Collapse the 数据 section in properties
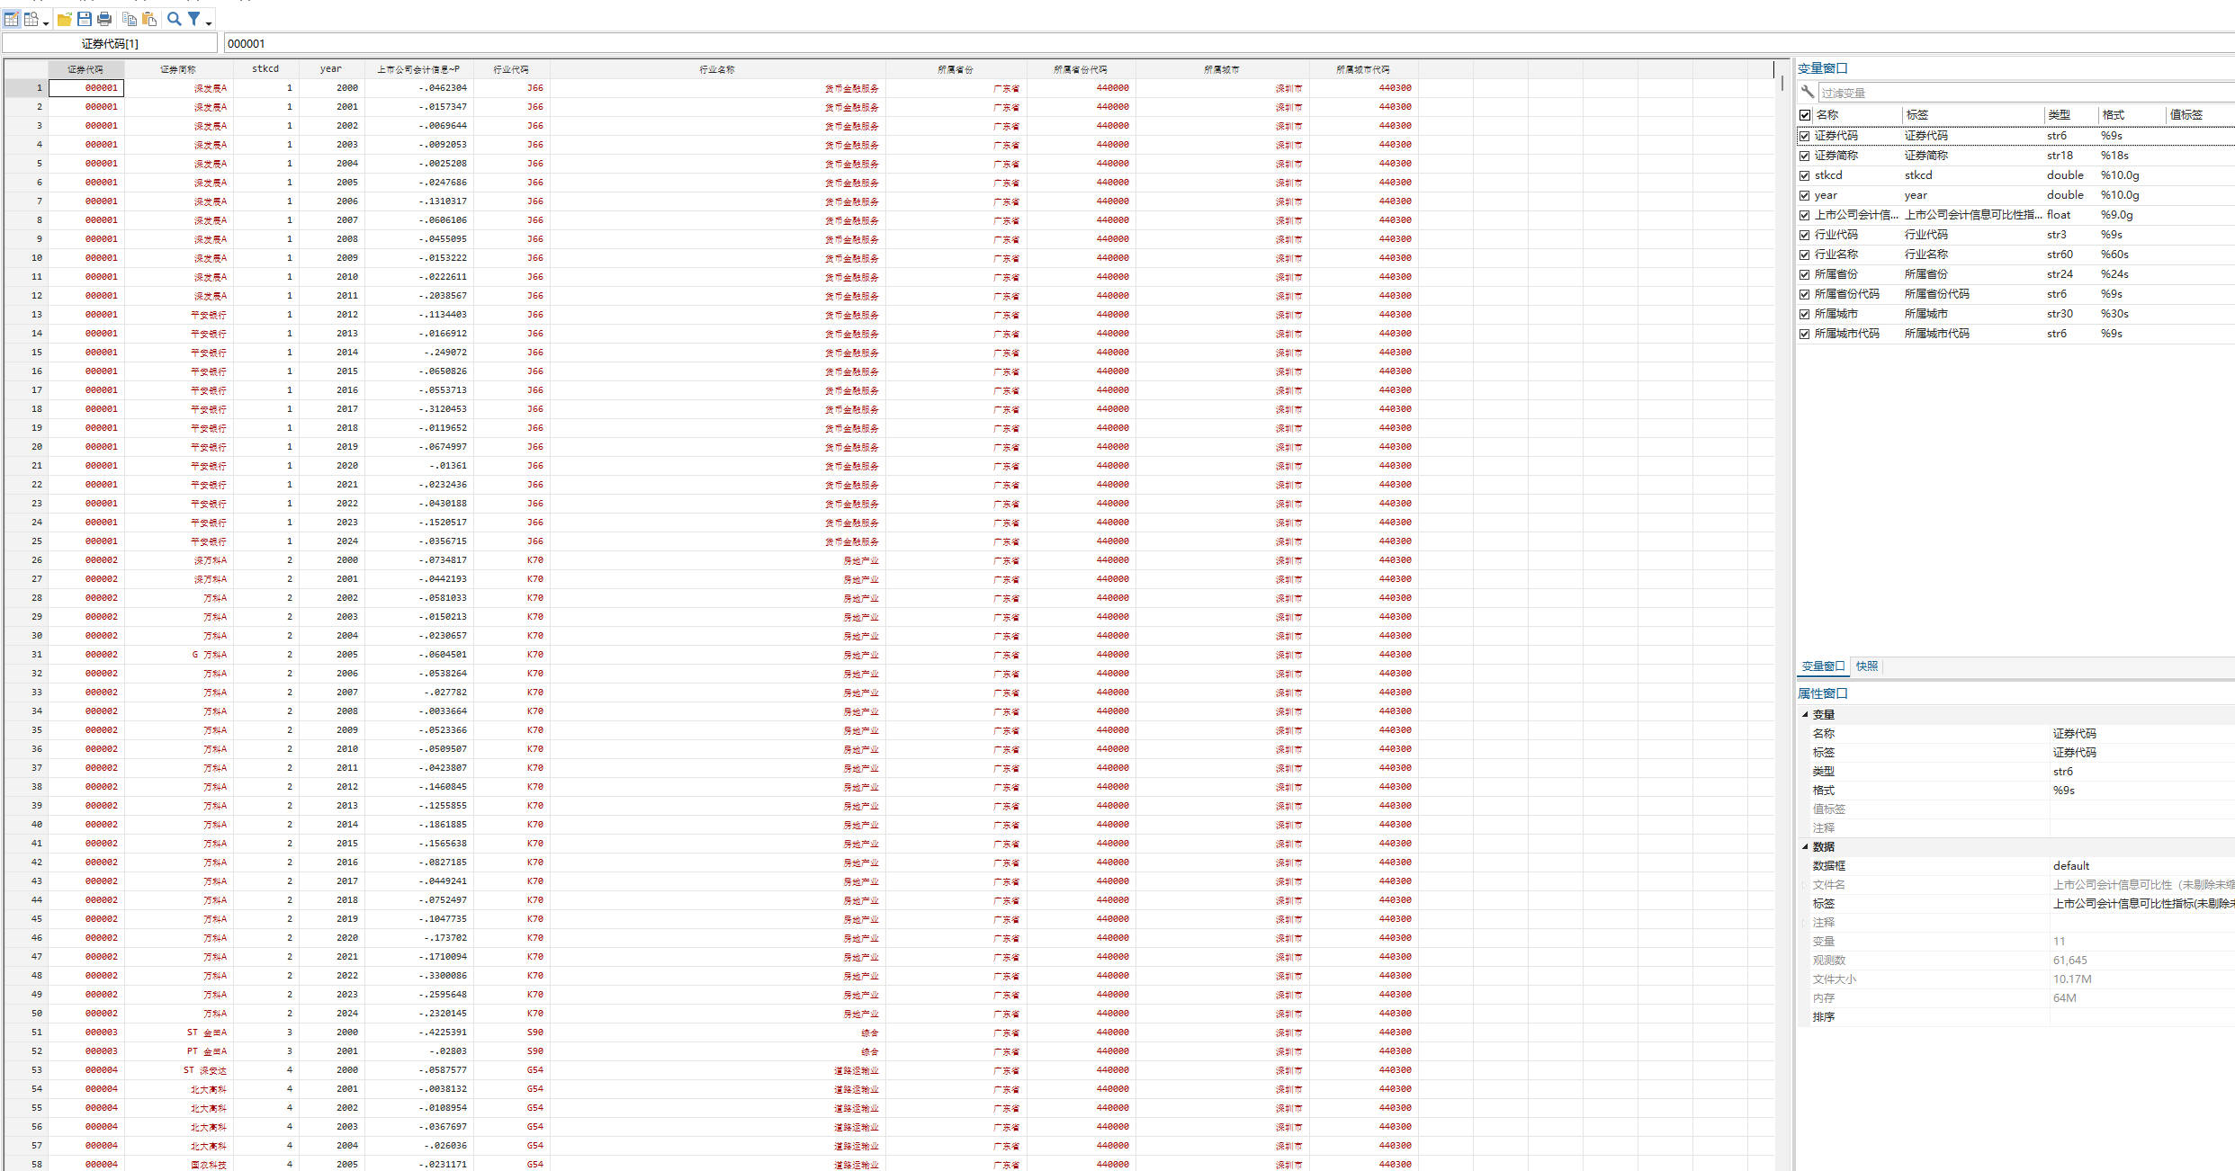 (x=1805, y=846)
